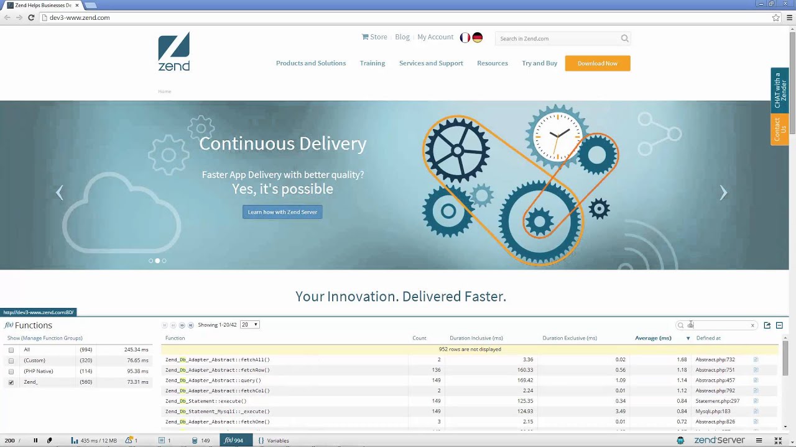Click the Download Now button
Screen dimensions: 796x447
598,63
